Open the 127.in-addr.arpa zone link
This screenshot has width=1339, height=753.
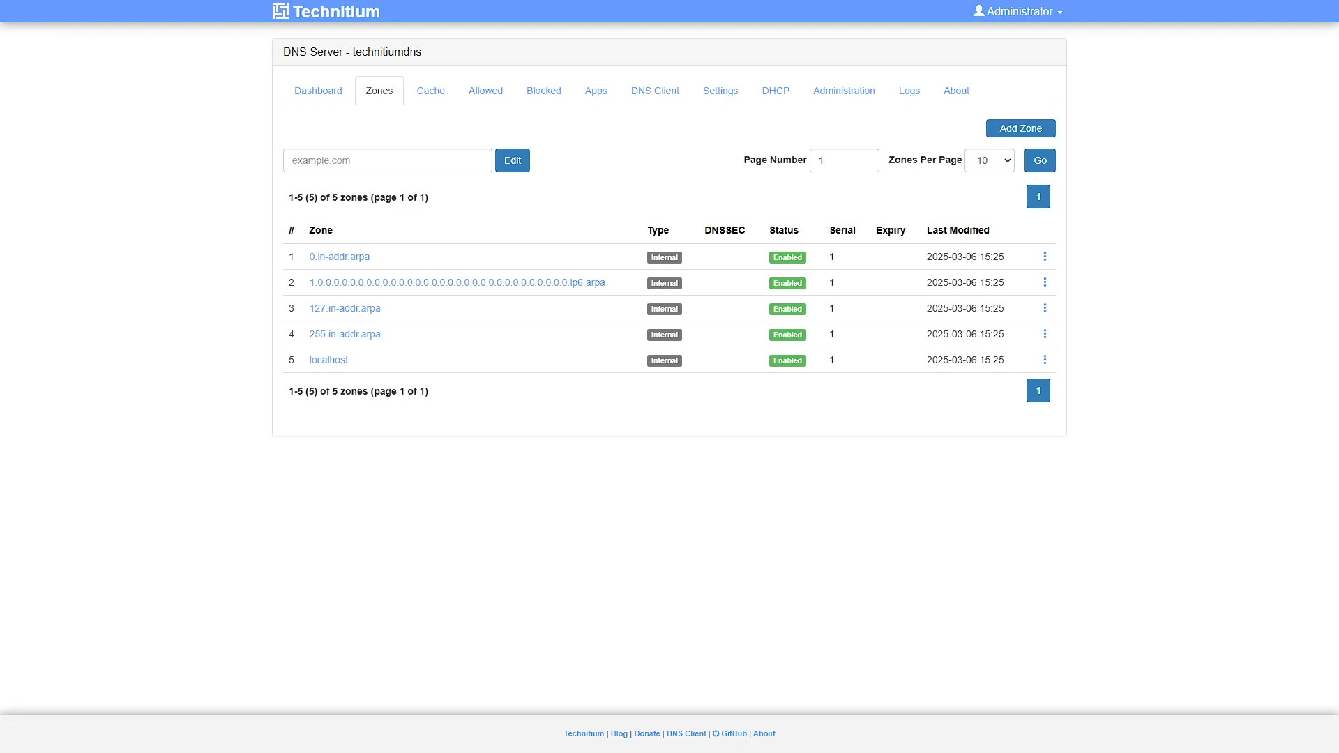(345, 308)
